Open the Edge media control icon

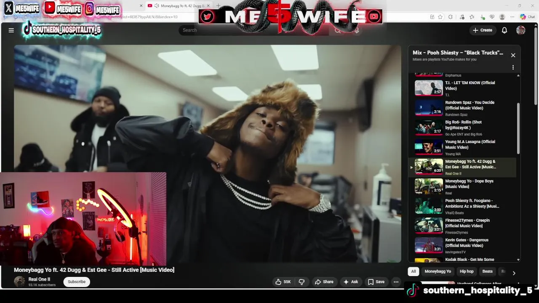[462, 17]
